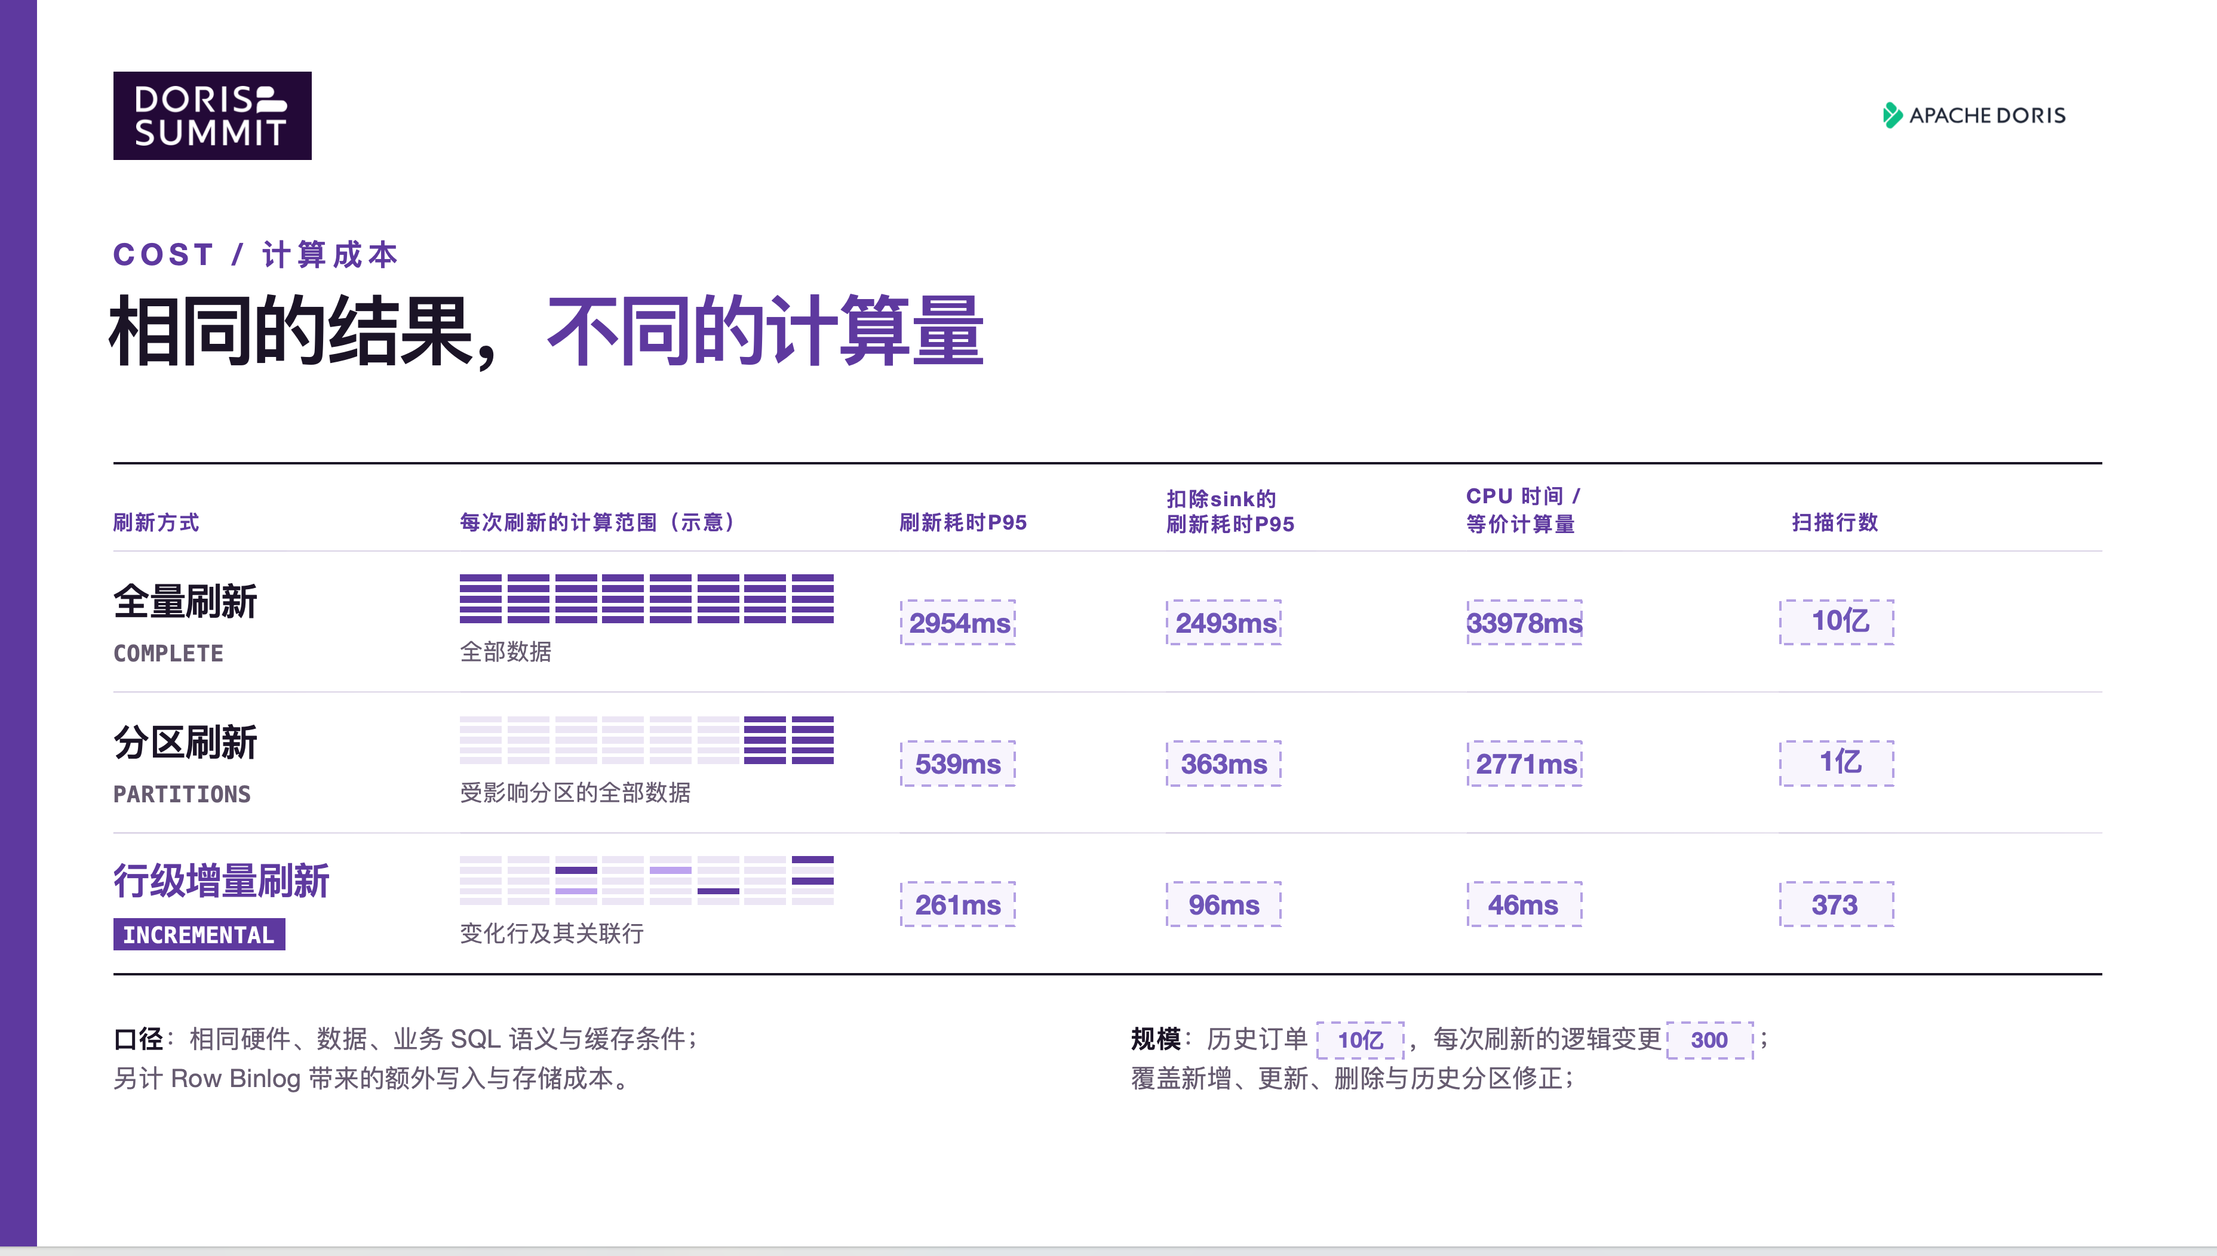Viewport: 2217px width, 1256px height.
Task: Click the "全部数据" caption
Action: (x=506, y=651)
